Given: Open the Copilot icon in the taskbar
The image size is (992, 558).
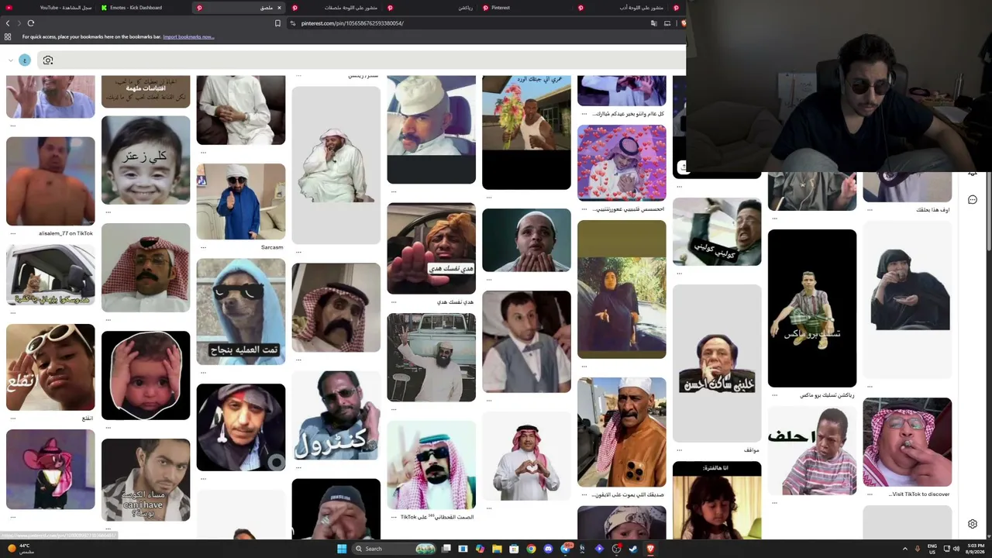Looking at the screenshot, I should 480,549.
